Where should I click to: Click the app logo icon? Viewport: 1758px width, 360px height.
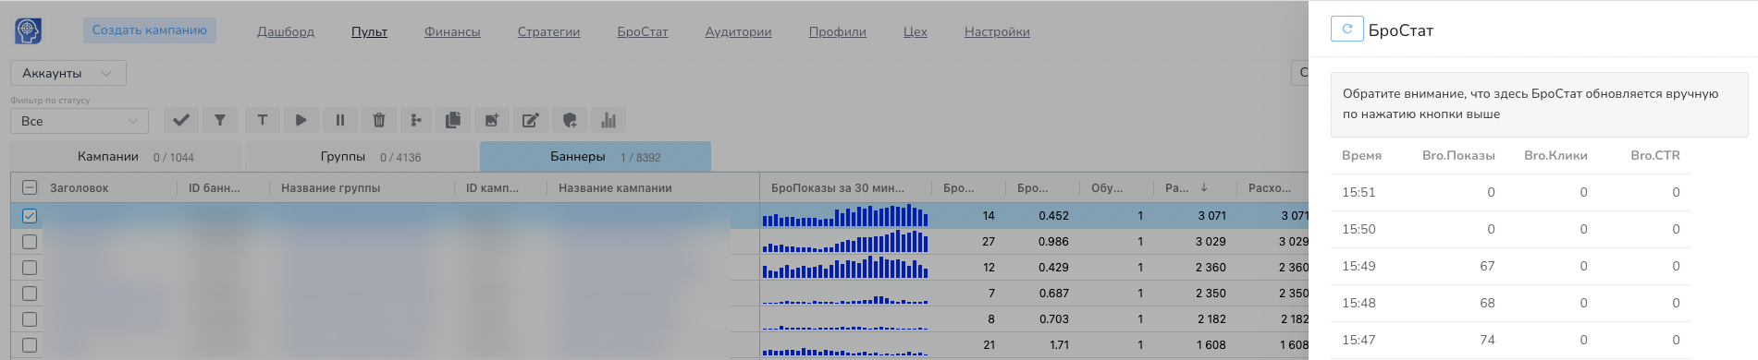(x=28, y=30)
